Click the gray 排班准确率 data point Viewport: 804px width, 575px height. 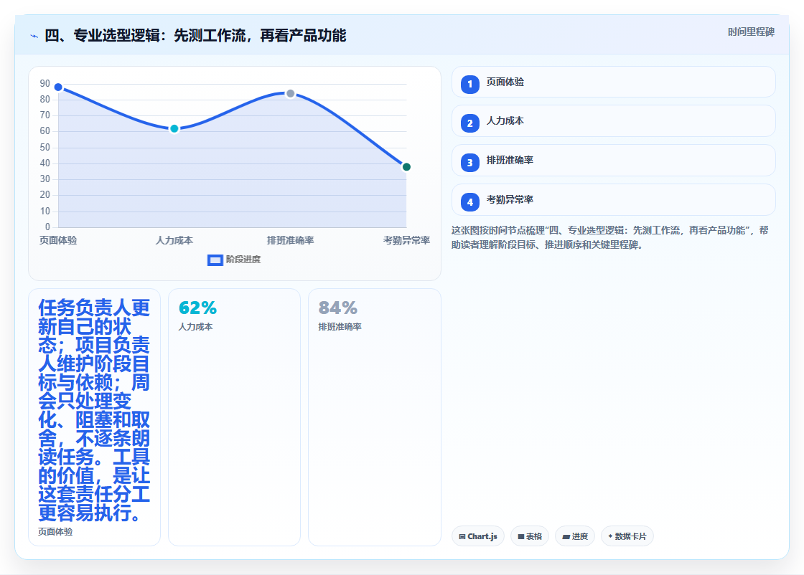pyautogui.click(x=290, y=94)
